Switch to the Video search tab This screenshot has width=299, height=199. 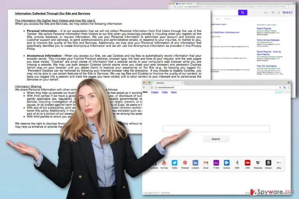tap(165, 92)
